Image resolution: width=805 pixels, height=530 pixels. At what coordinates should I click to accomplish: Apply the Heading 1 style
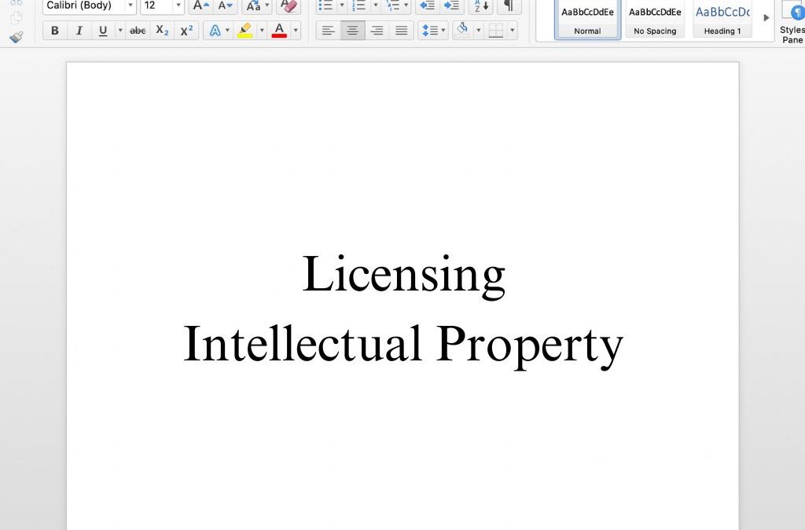(722, 20)
